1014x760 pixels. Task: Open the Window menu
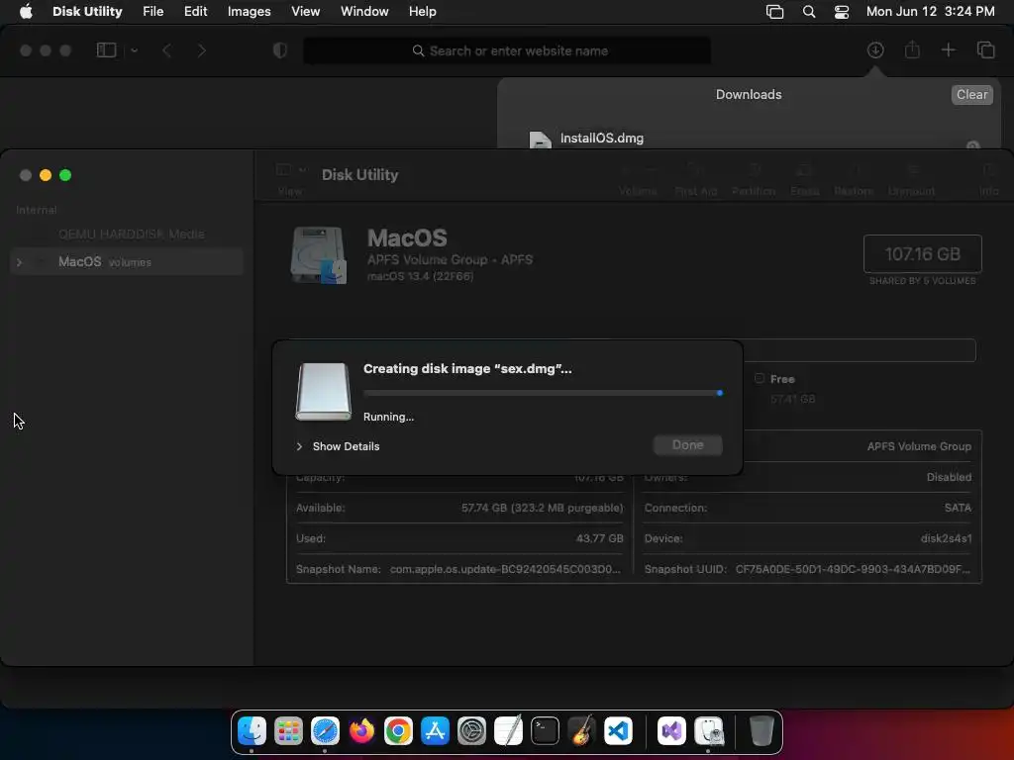coord(364,12)
